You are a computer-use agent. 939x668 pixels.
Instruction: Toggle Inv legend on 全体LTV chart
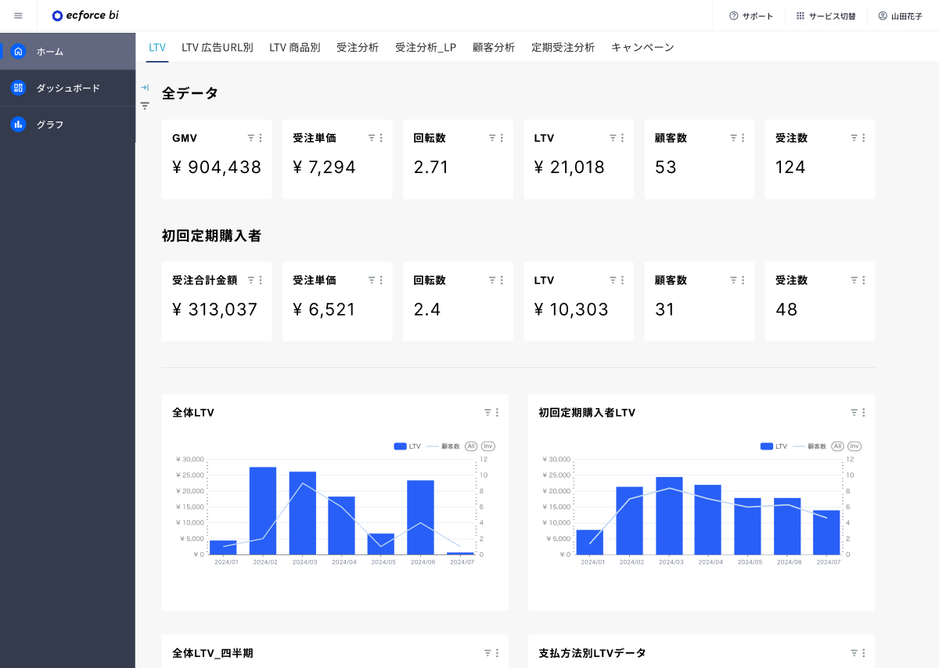487,446
